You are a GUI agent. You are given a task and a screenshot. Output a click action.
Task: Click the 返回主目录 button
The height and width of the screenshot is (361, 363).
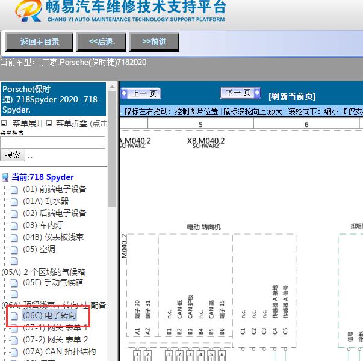coord(39,42)
